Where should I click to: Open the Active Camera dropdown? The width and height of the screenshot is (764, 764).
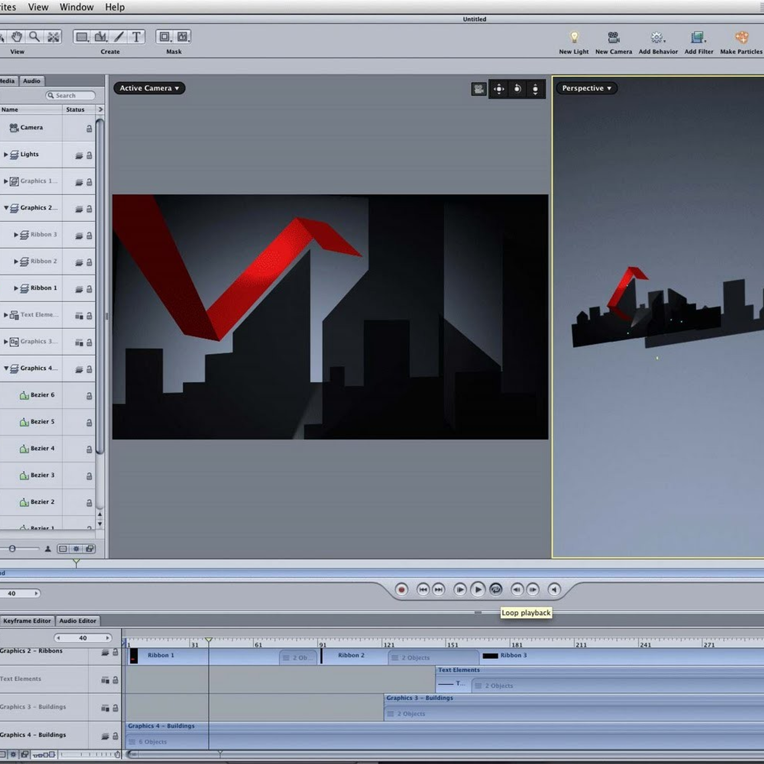[x=149, y=88]
